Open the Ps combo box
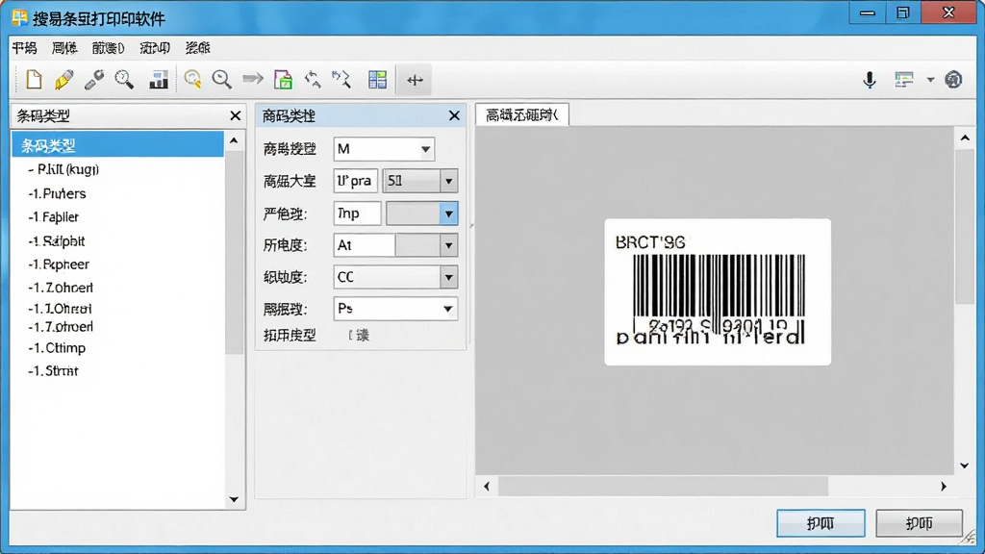This screenshot has height=554, width=985. (x=395, y=309)
